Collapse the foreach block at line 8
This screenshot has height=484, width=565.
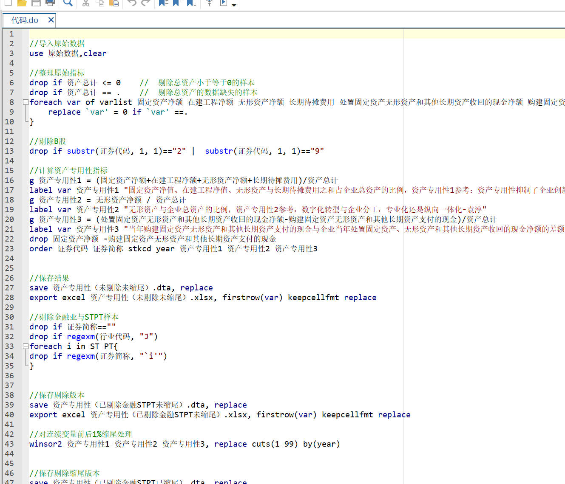tap(26, 102)
